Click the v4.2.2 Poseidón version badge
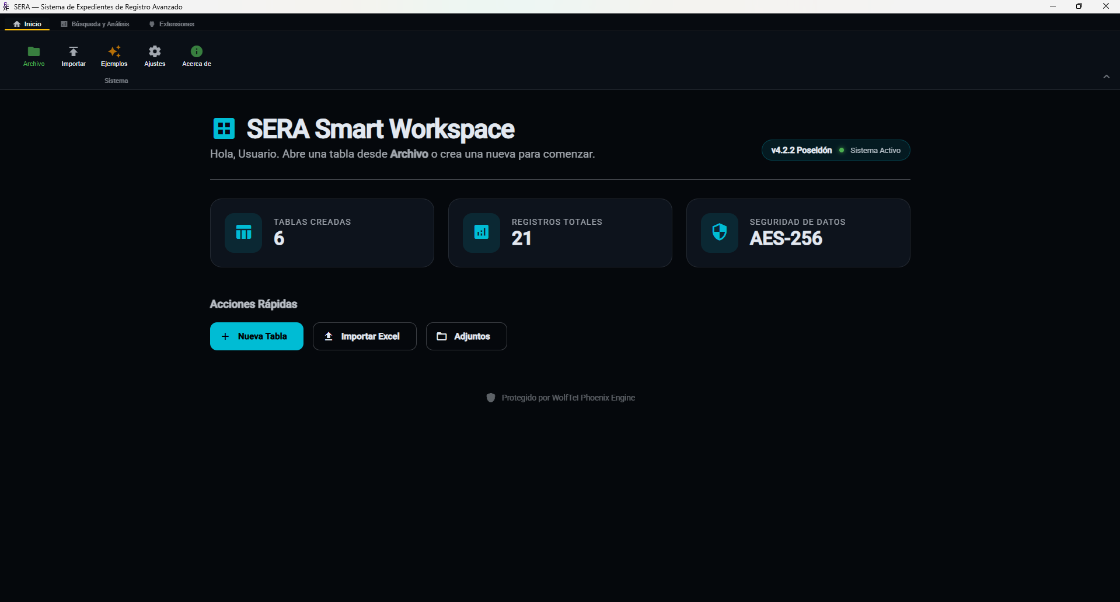 click(801, 150)
